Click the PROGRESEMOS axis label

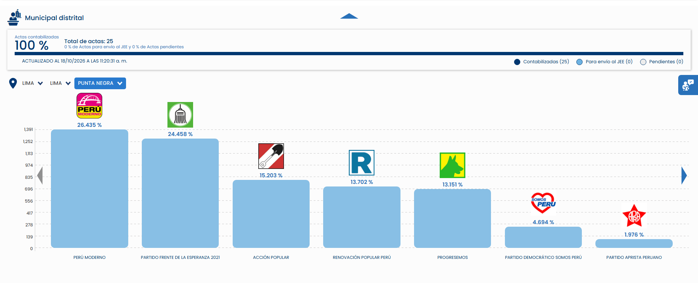pyautogui.click(x=453, y=257)
